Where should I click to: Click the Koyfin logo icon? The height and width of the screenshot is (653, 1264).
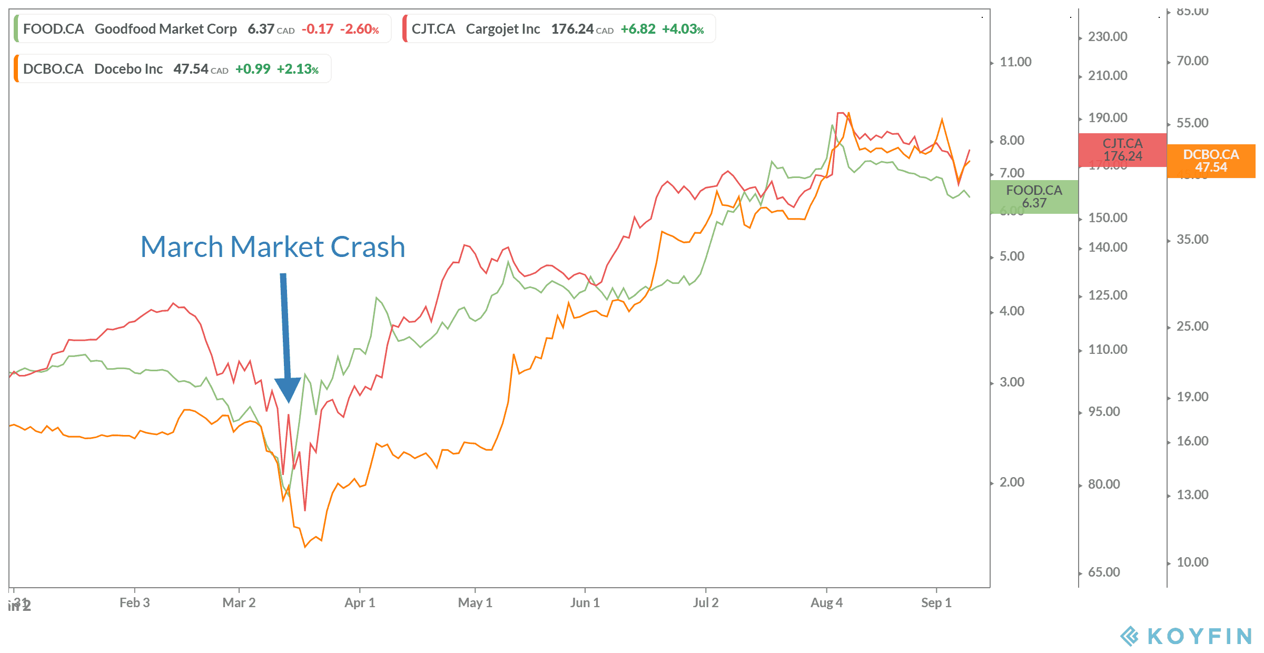1129,636
